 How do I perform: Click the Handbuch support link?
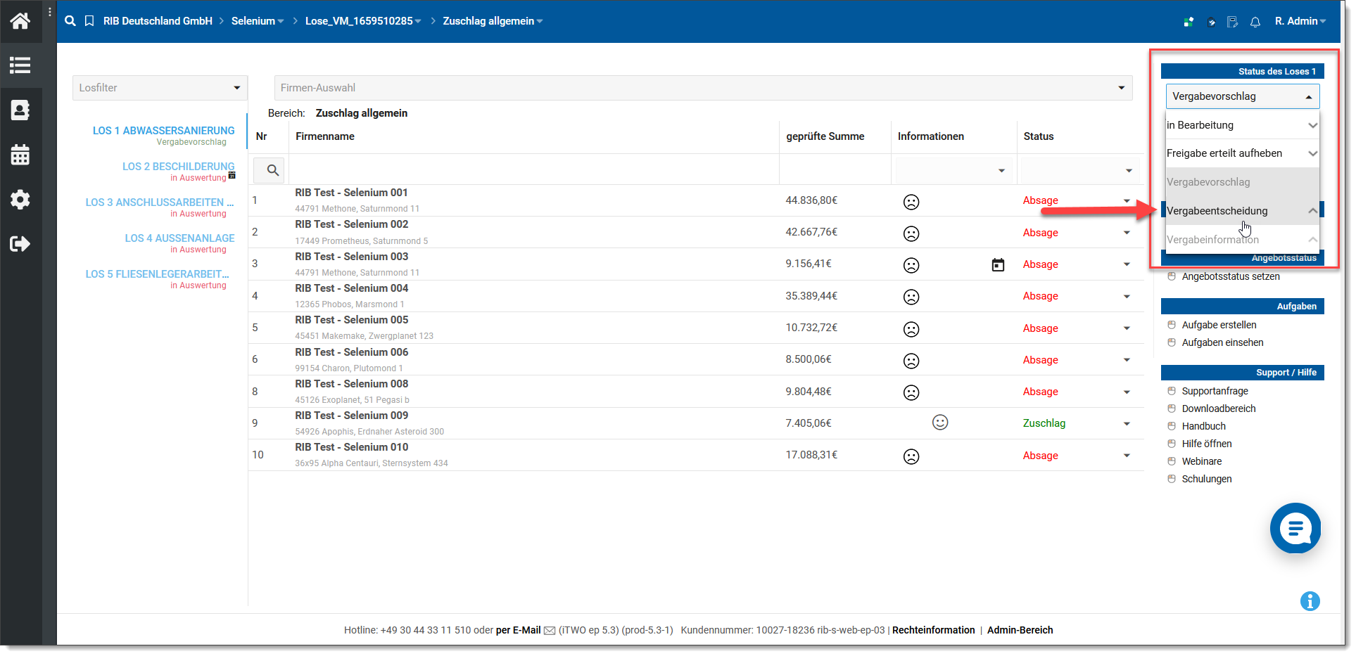pyautogui.click(x=1203, y=426)
